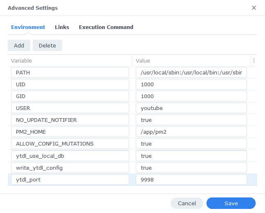Image resolution: width=265 pixels, height=213 pixels.
Task: Edit the ALLOW_CONFIG_MUTATIONS variable name field
Action: [x=70, y=143]
